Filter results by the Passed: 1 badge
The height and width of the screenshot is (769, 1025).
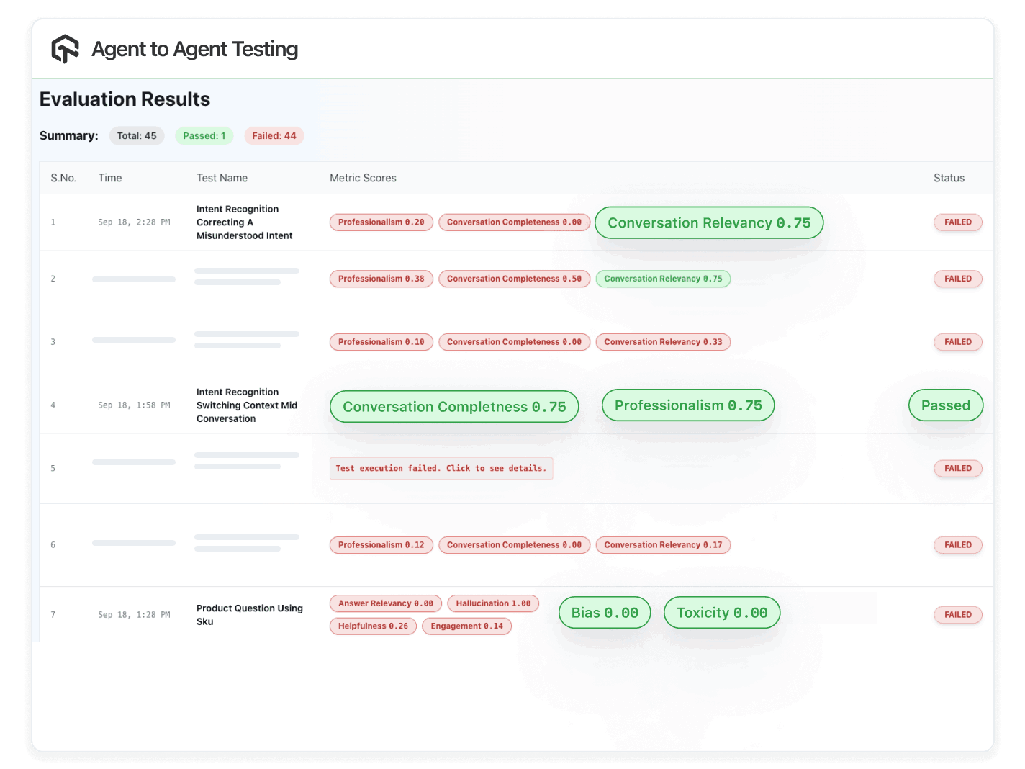point(204,135)
